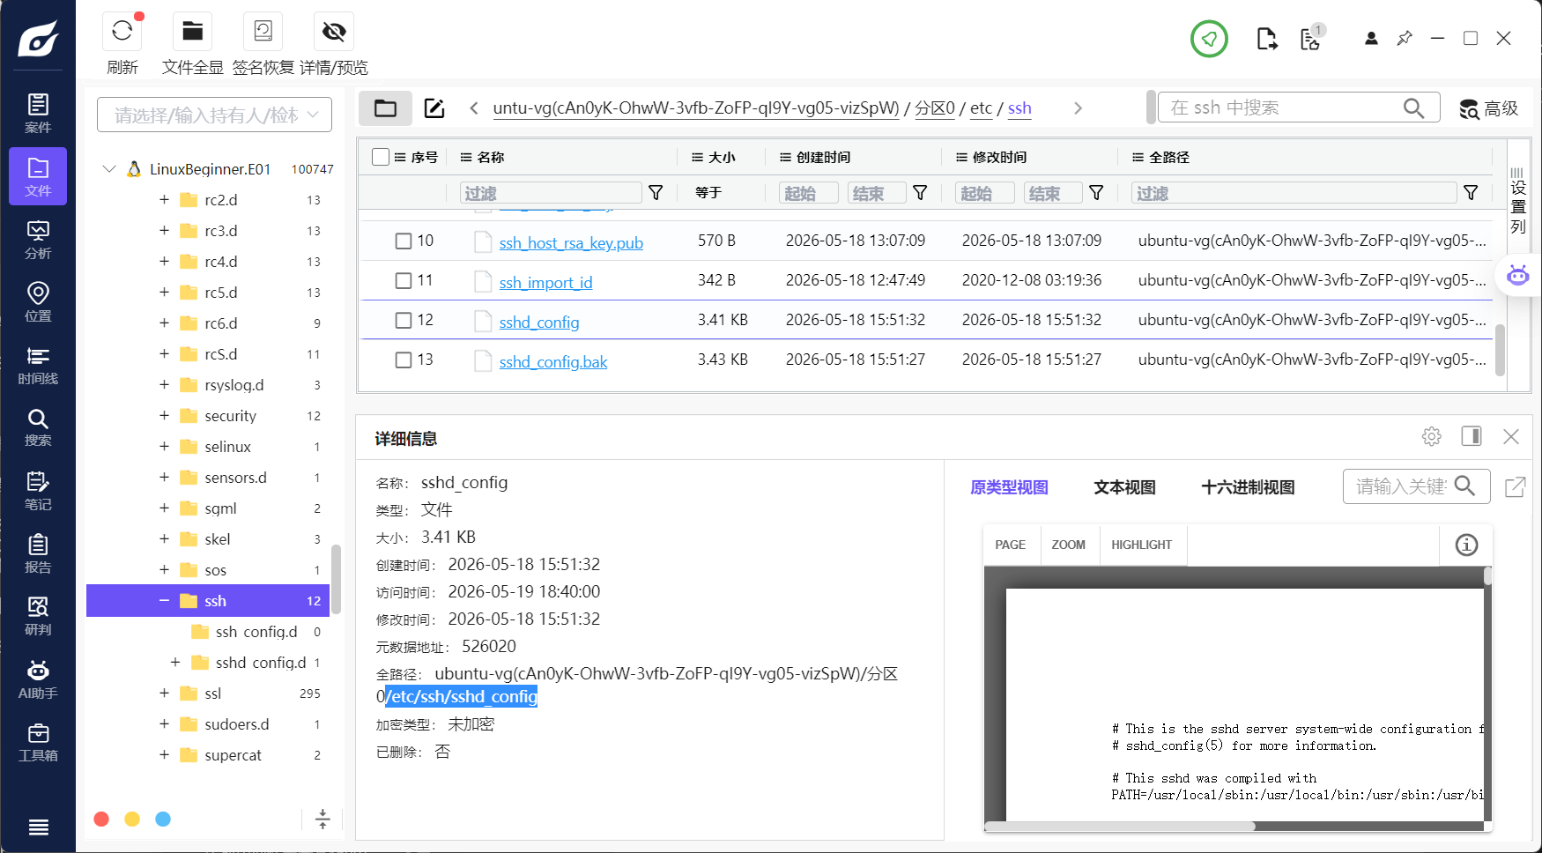Open the 研判 sidebar section
1542x853 pixels.
click(38, 616)
